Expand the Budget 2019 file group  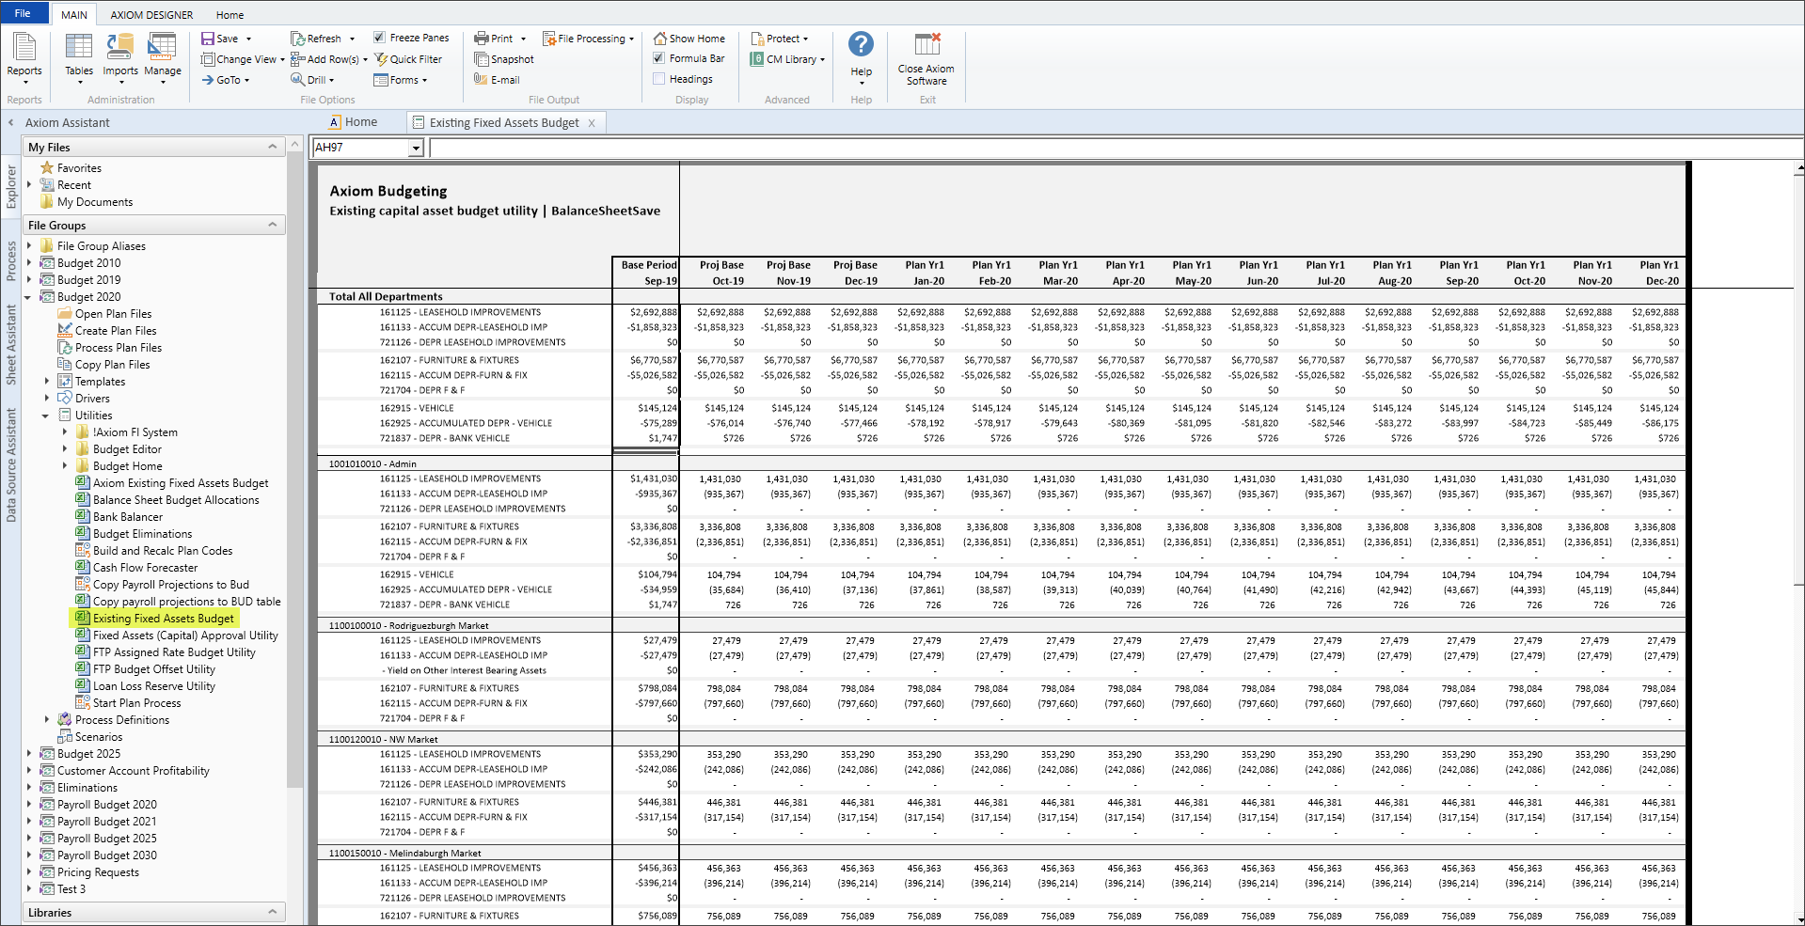[x=28, y=280]
